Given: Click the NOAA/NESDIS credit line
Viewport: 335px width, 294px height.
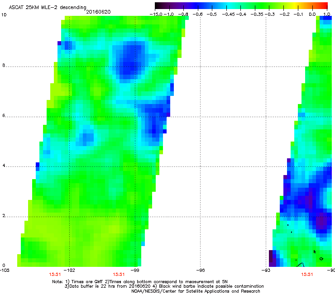Looking at the screenshot, I should pos(196,291).
